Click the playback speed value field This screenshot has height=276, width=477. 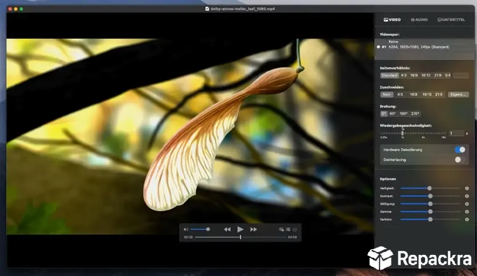[456, 133]
